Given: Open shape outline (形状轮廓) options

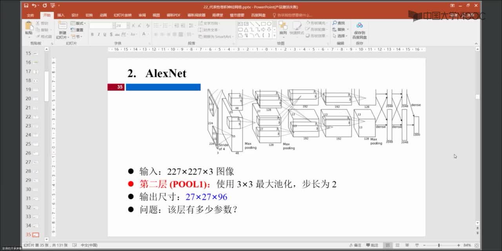Looking at the screenshot, I should [x=316, y=29].
